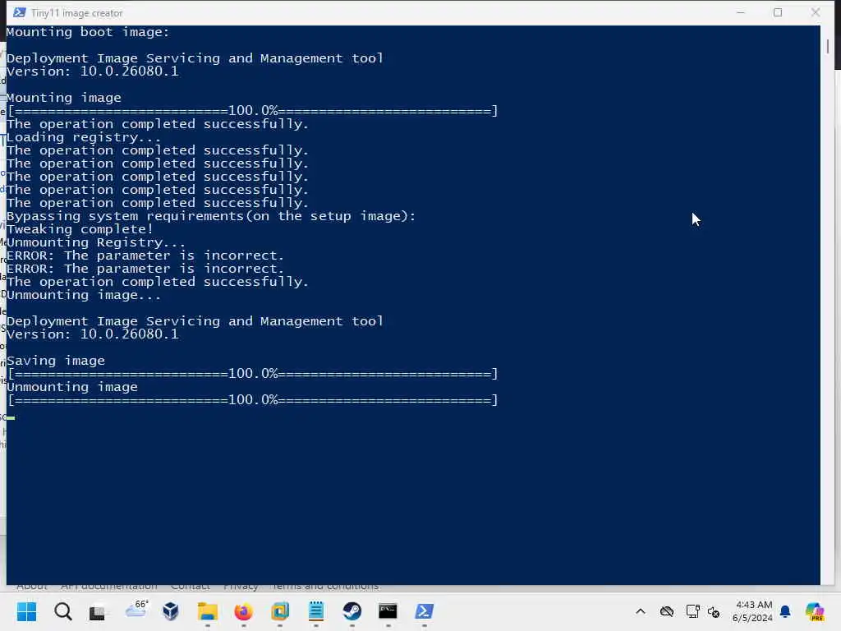Switch to the Command Prompt taskbar icon
This screenshot has width=841, height=631.
(x=388, y=611)
